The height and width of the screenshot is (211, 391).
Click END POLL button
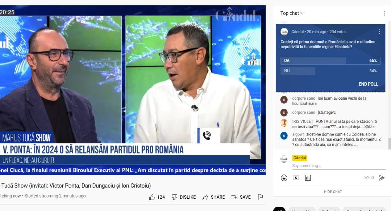click(368, 84)
